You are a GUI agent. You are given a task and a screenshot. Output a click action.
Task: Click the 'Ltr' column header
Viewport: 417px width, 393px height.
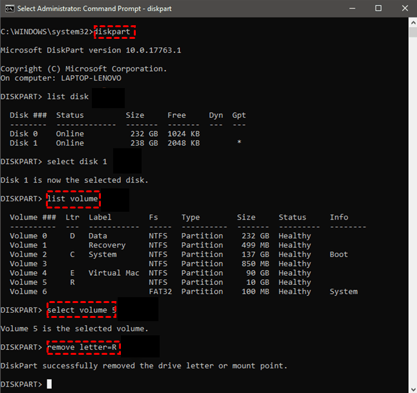tap(72, 218)
